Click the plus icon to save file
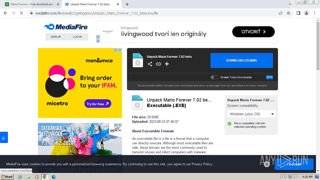 pos(167,64)
